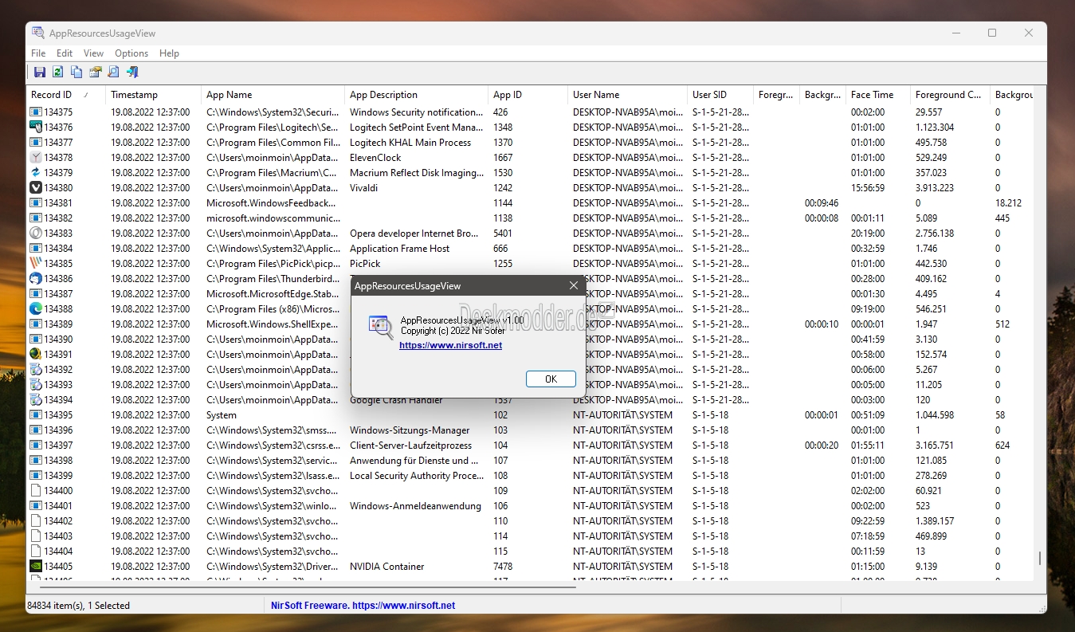Screen dimensions: 1075x632
Task: Click the window icon in row 134397
Action: point(36,446)
